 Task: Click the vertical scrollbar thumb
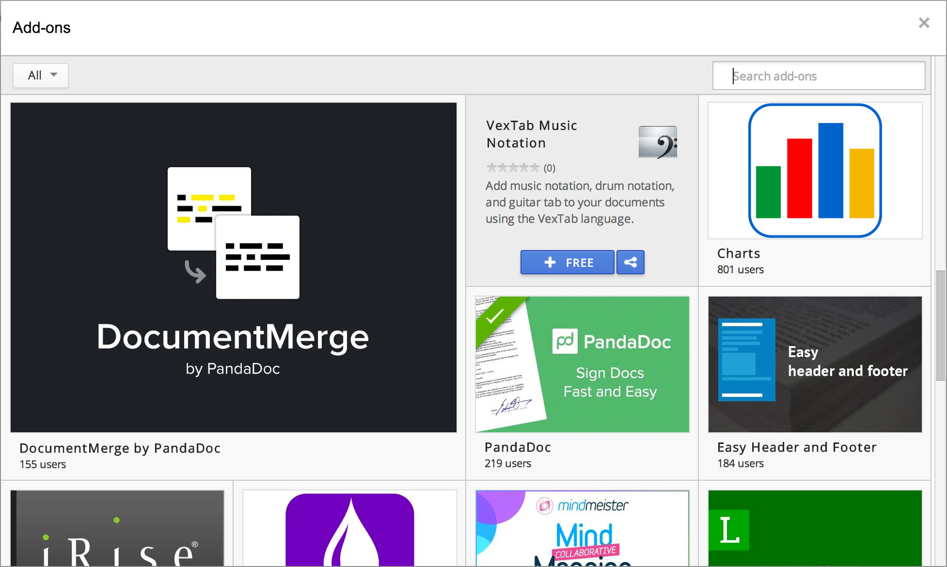[941, 325]
